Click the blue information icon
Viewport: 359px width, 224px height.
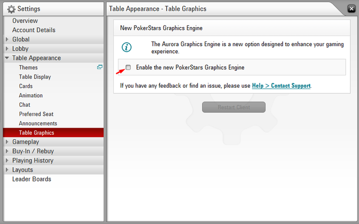[127, 47]
